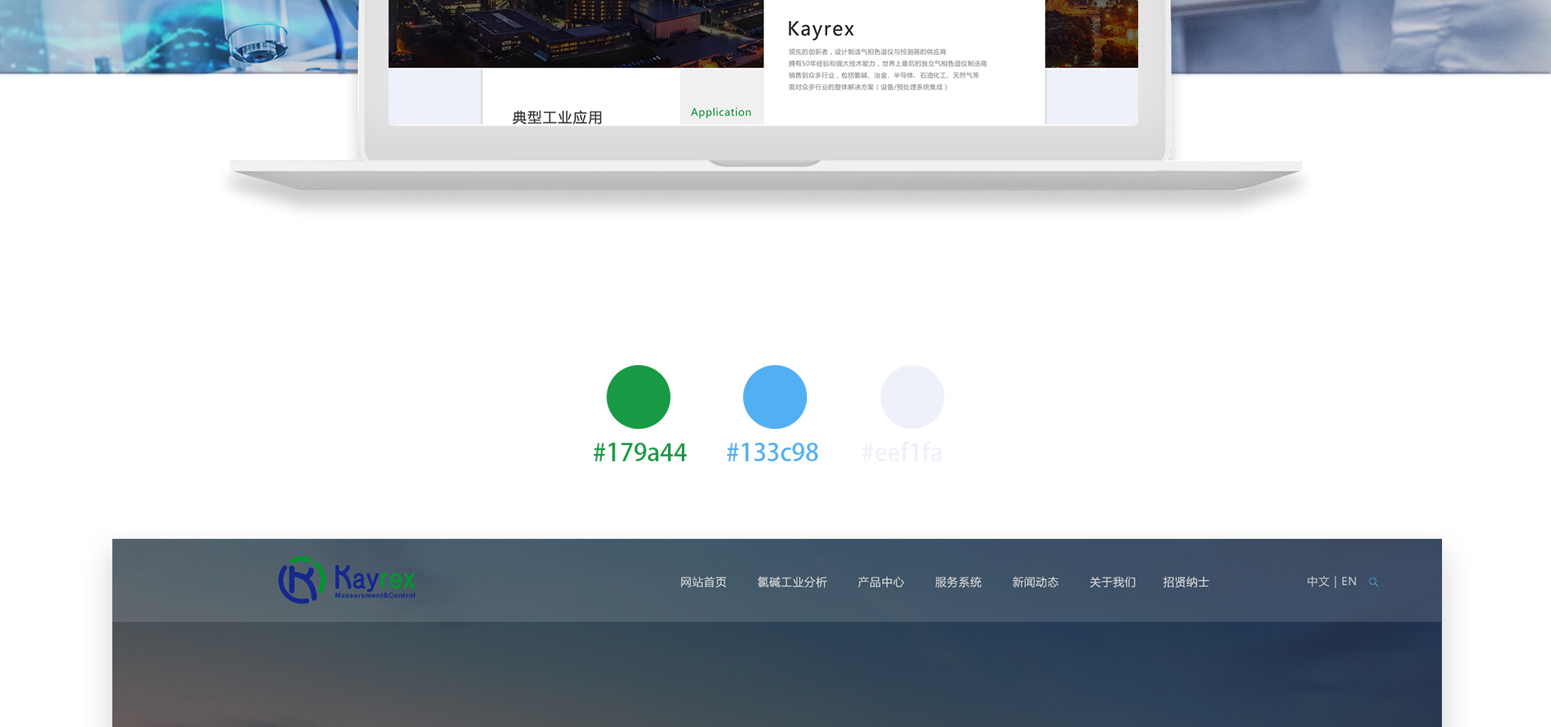Switch language to 中文
Image resolution: width=1551 pixels, height=727 pixels.
1318,582
